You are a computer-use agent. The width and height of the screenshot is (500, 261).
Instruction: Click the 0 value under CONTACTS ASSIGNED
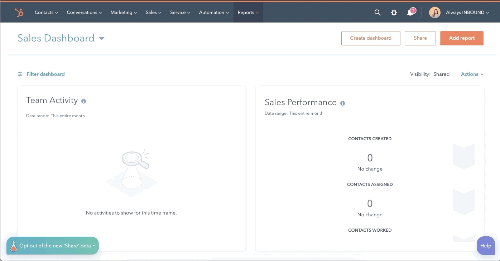(370, 203)
